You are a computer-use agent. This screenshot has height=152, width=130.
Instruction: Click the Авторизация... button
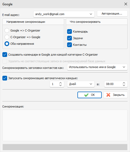pyautogui.click(x=112, y=14)
